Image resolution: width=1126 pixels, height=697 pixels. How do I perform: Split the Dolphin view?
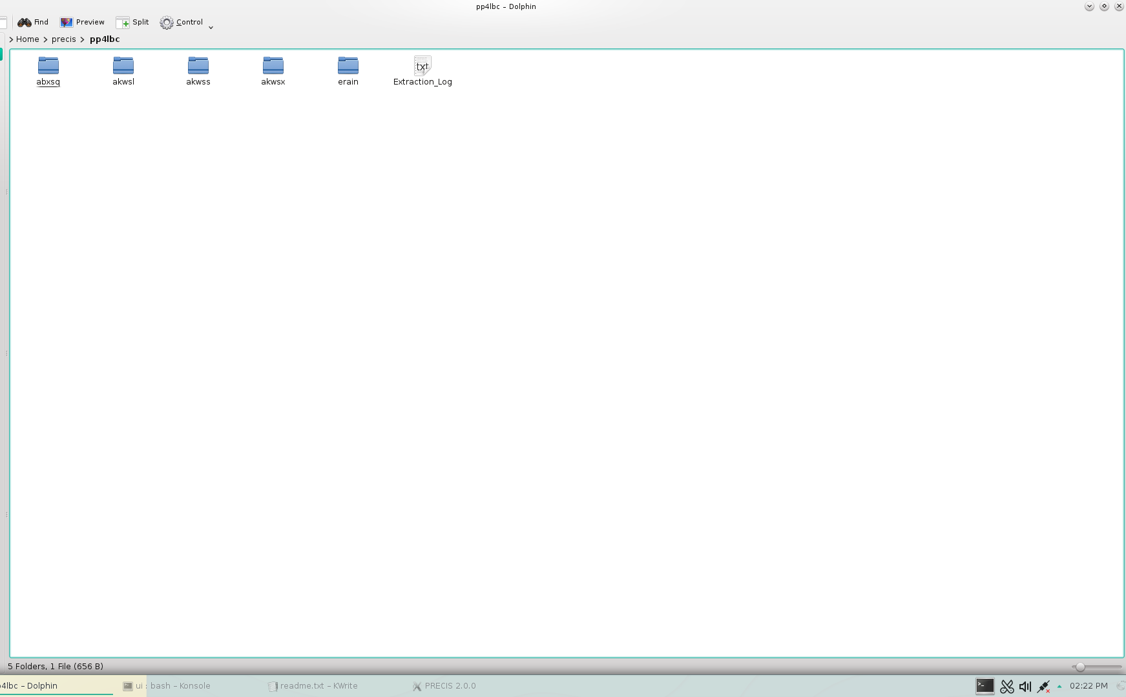pyautogui.click(x=132, y=22)
